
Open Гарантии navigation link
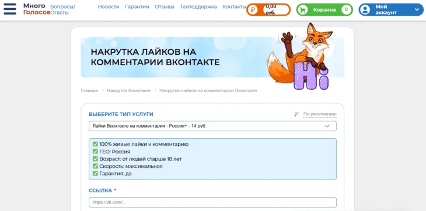(x=137, y=7)
